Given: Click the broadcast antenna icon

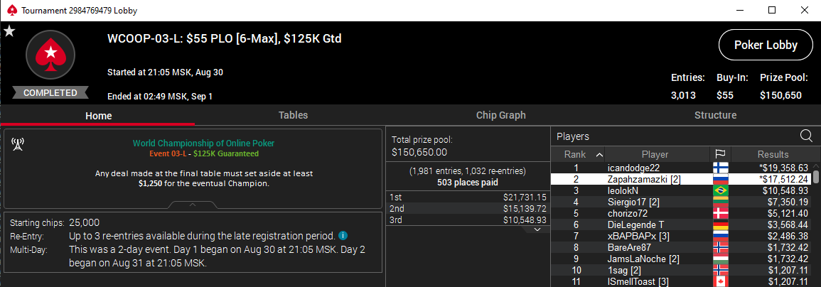Looking at the screenshot, I should (18, 143).
